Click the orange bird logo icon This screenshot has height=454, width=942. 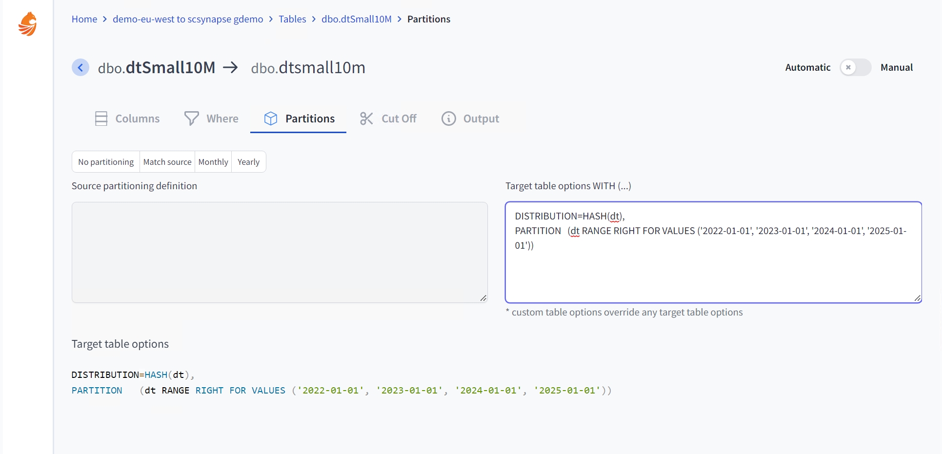coord(28,24)
